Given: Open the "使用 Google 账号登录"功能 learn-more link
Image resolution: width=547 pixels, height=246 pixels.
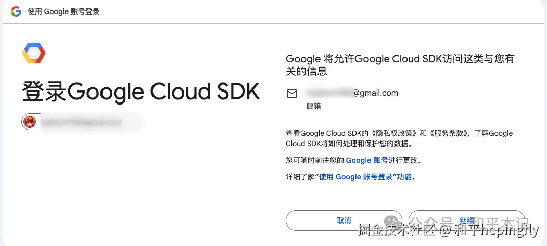Looking at the screenshot, I should coord(364,177).
